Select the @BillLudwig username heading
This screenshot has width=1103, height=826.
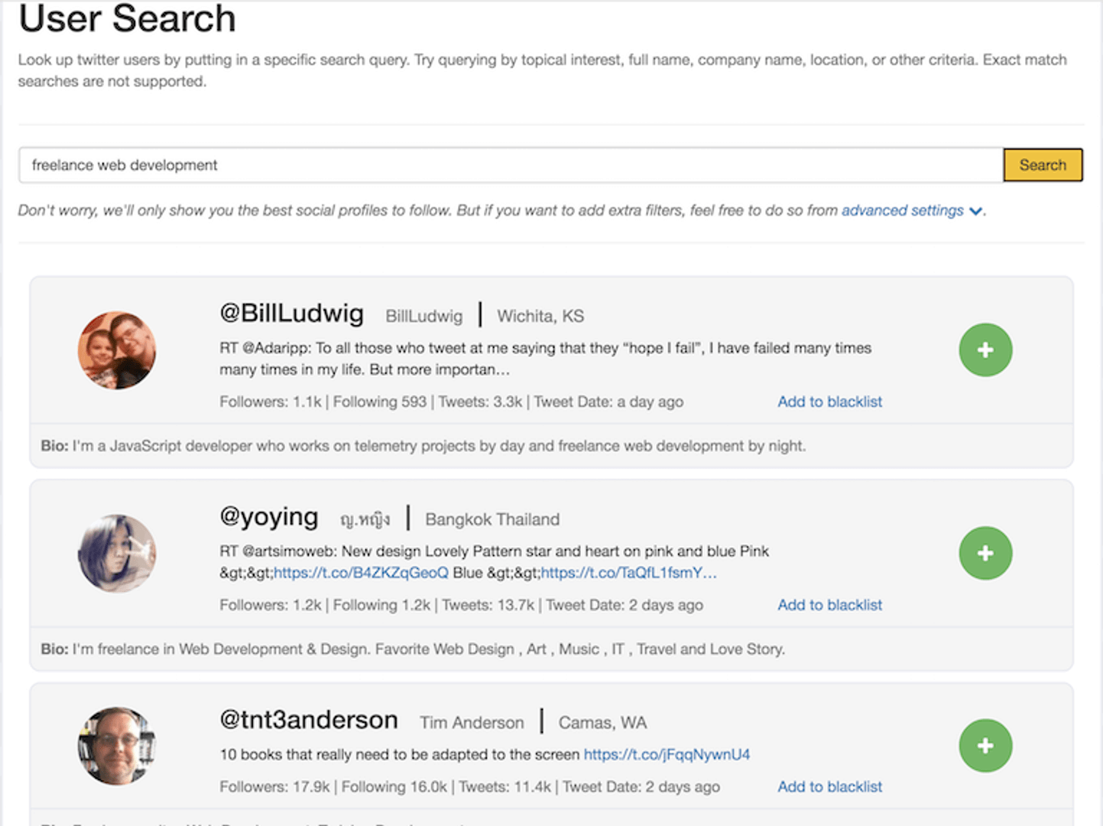[x=291, y=313]
